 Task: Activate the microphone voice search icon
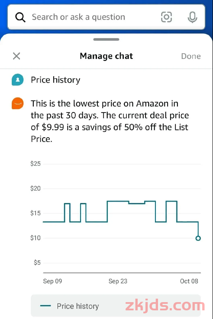pos(192,17)
